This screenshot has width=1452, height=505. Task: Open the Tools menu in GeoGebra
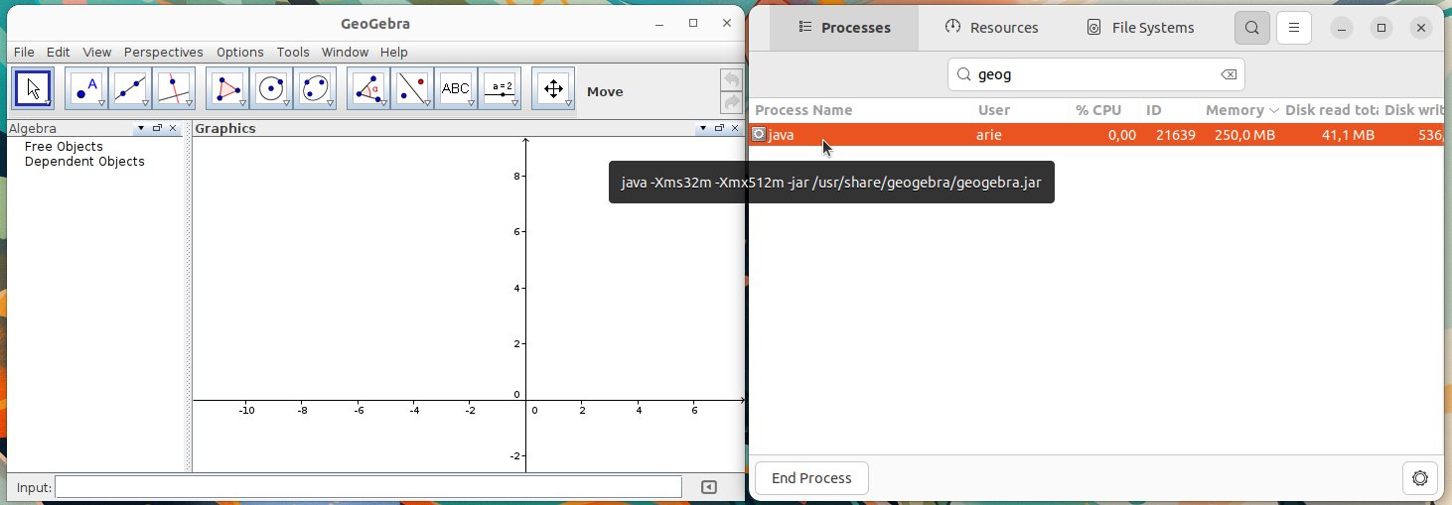(293, 52)
